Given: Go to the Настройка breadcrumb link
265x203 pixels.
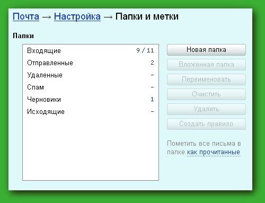Looking at the screenshot, I should click(x=77, y=16).
